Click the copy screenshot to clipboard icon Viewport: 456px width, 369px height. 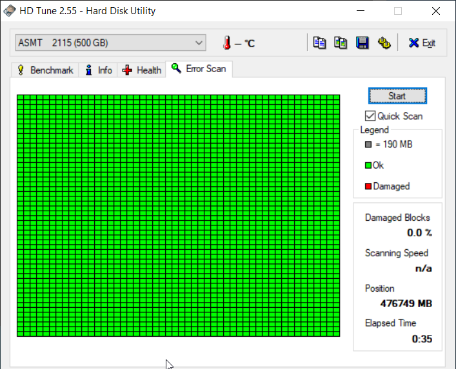(341, 43)
